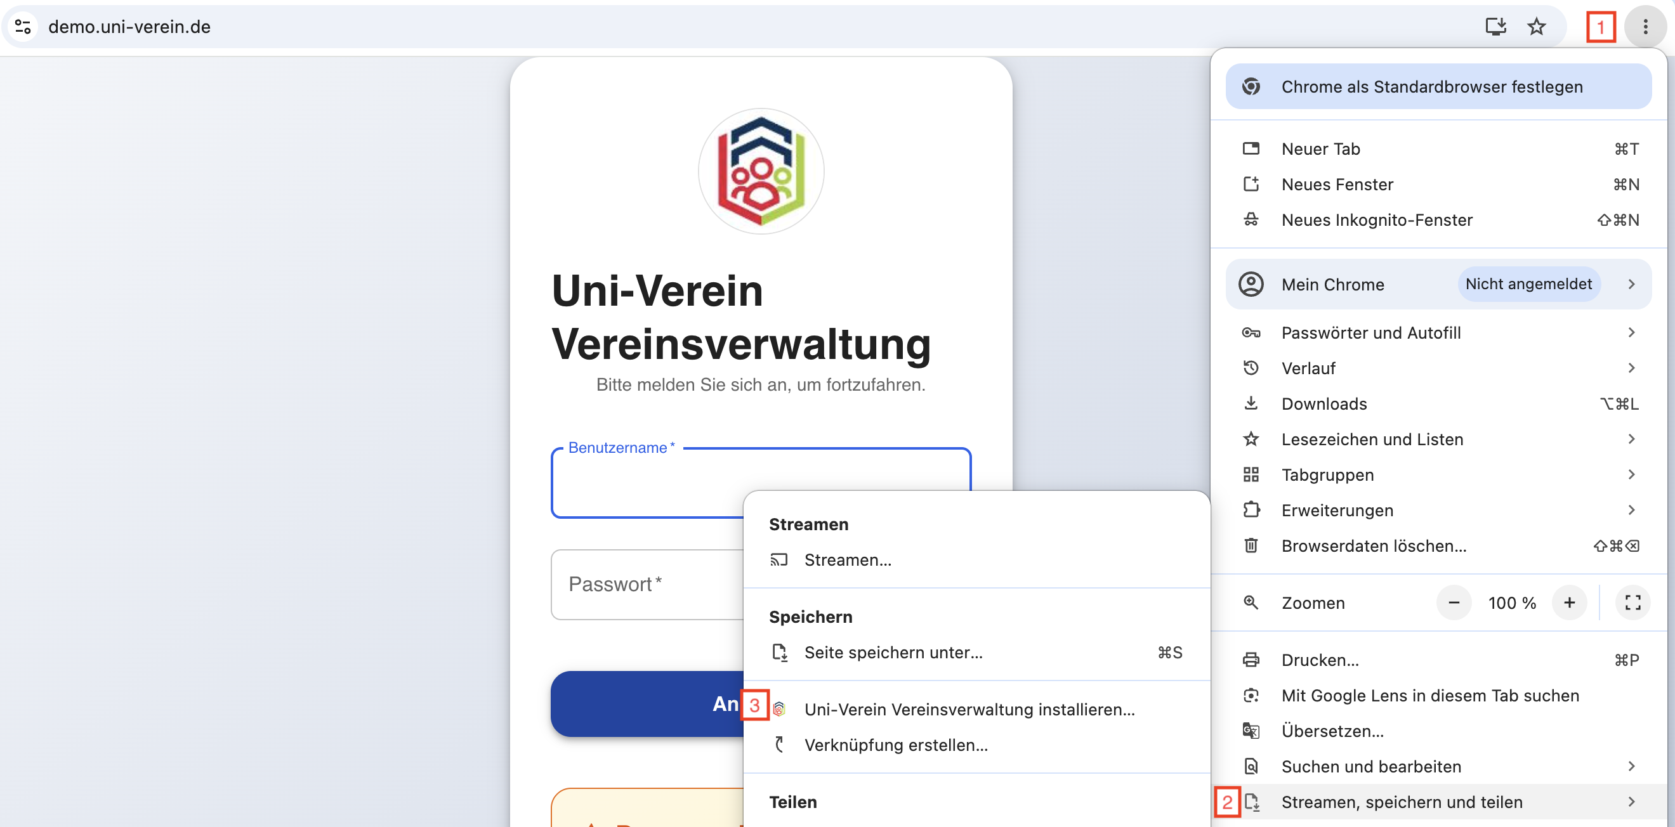Select Übersetzen… menu entry
The width and height of the screenshot is (1675, 827).
click(1438, 731)
